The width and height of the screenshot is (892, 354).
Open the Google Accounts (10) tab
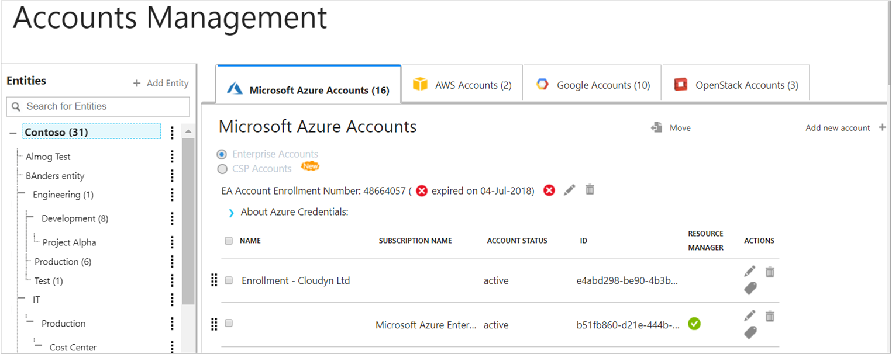(x=592, y=84)
